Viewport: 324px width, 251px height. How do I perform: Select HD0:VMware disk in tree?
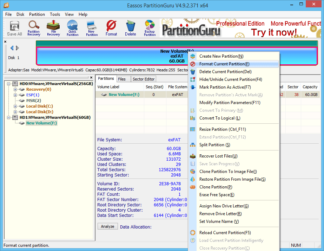click(56, 84)
